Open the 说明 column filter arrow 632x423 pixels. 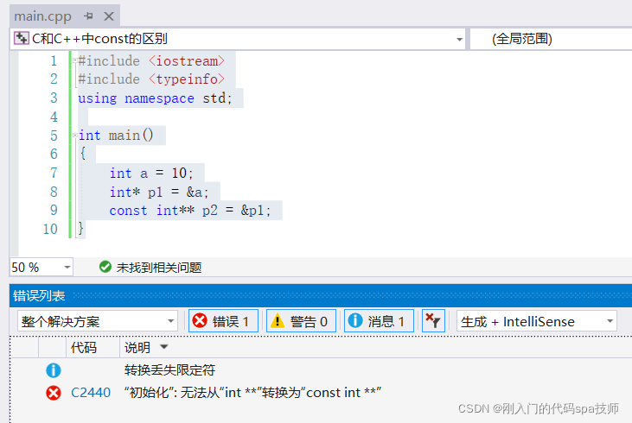pyautogui.click(x=163, y=346)
